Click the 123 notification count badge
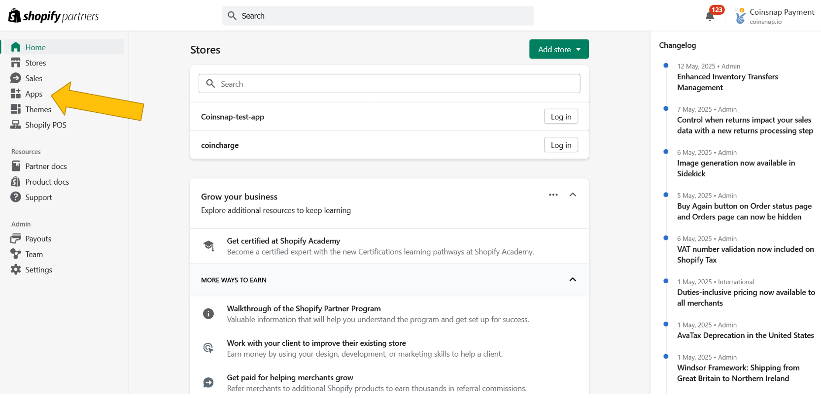 [717, 10]
